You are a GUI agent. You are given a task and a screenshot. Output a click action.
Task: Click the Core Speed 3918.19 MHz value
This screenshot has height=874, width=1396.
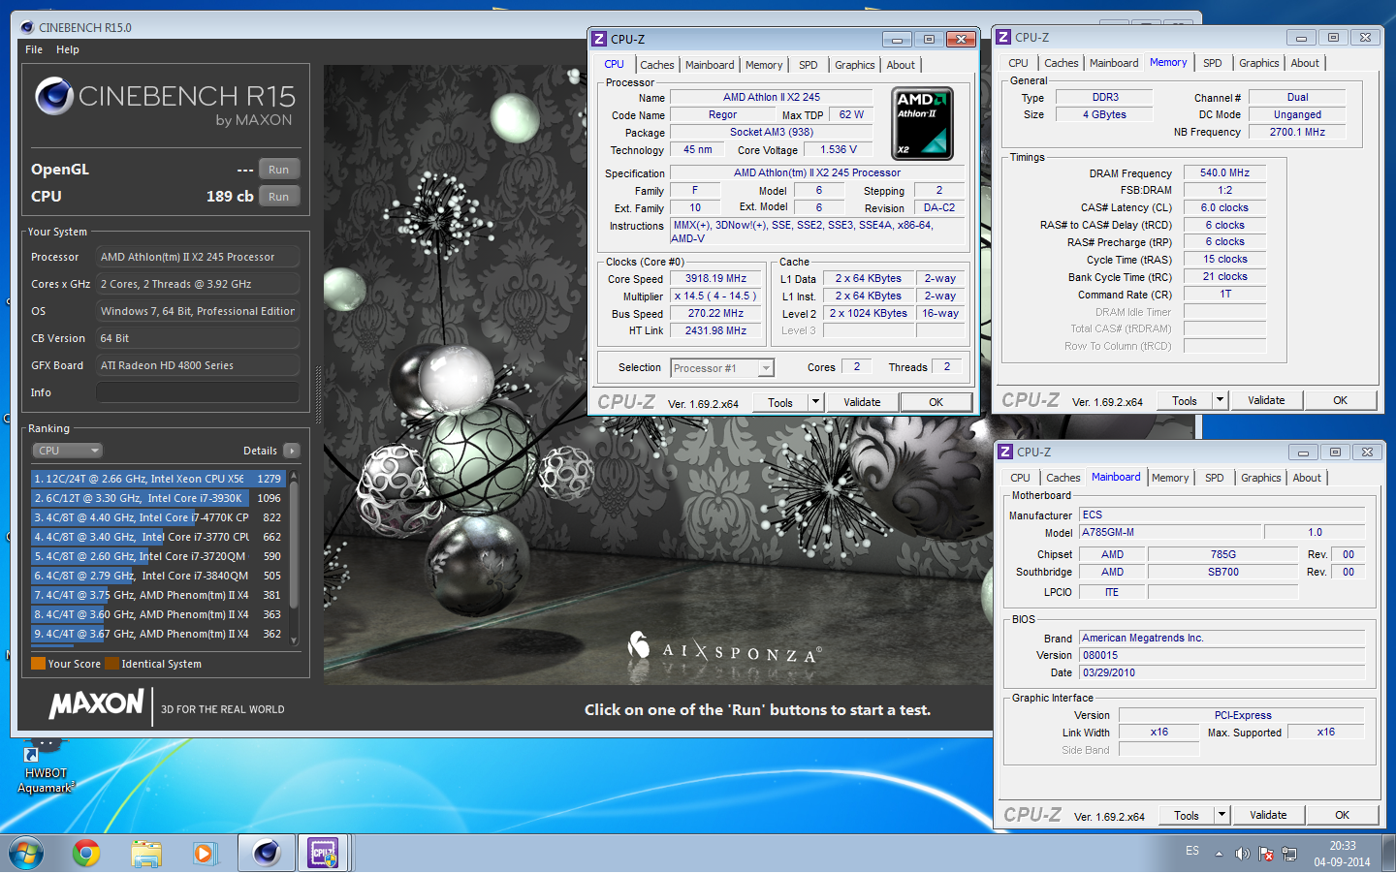716,279
